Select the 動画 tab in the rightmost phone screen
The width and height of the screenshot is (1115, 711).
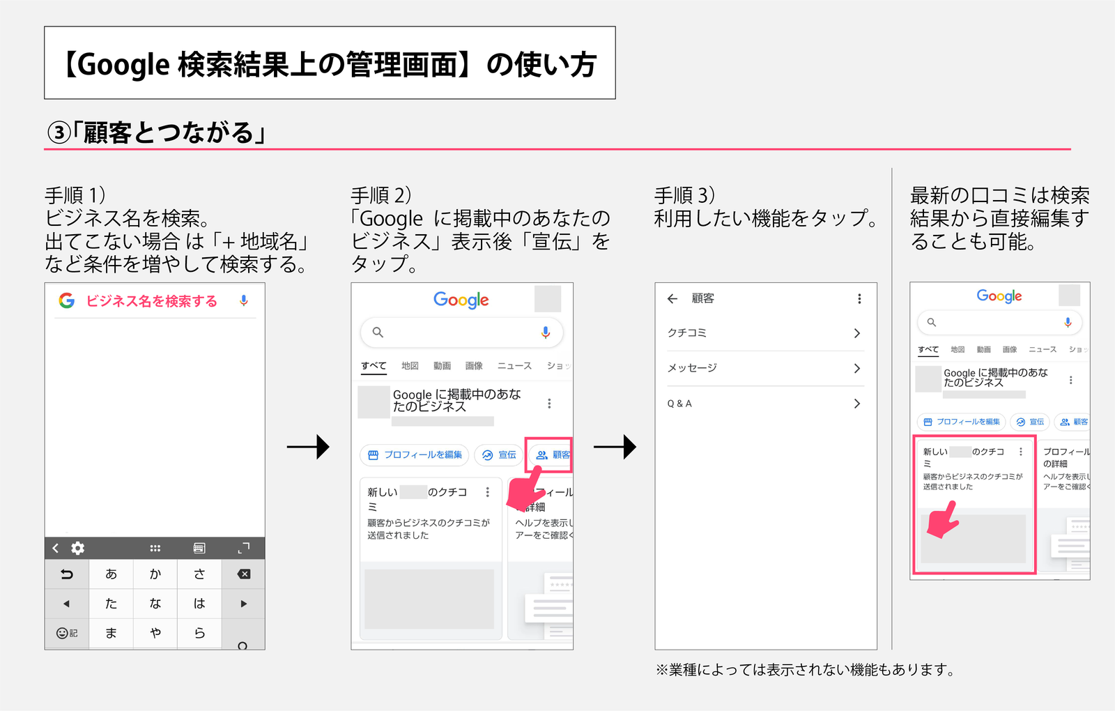(984, 349)
